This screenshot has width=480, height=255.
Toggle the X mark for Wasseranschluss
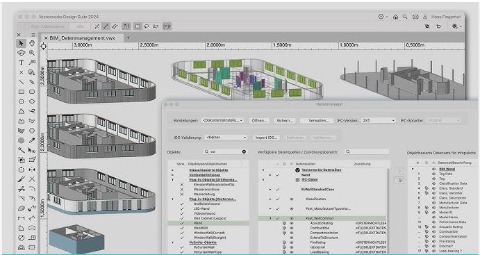coord(182,190)
